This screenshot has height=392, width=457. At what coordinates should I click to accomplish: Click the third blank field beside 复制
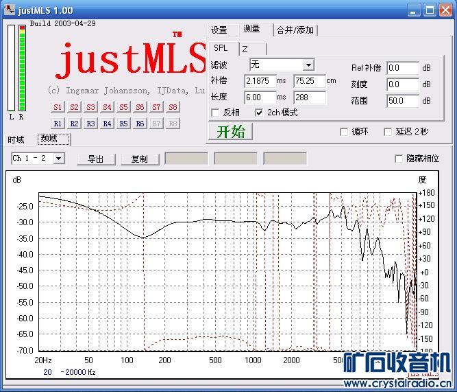(285, 159)
